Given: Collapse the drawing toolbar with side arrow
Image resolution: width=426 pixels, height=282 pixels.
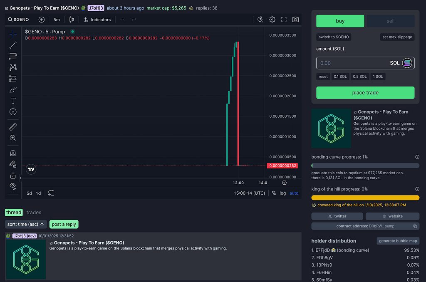Looking at the screenshot, I should click(x=20, y=178).
